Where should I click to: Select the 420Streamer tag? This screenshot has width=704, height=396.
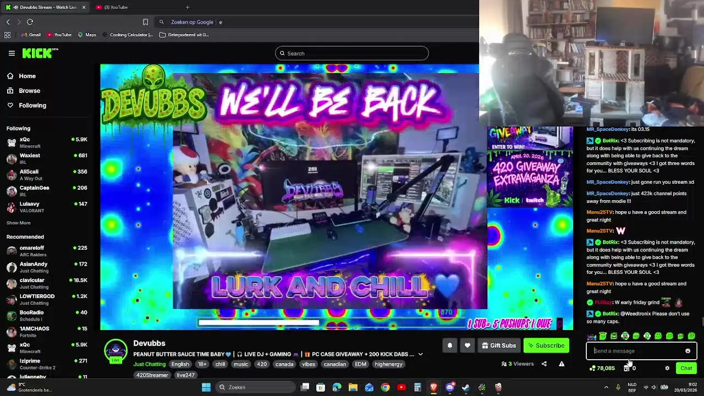click(x=152, y=375)
